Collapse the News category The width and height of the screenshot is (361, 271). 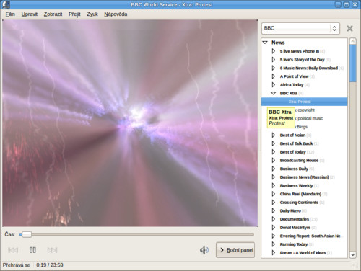(x=265, y=43)
